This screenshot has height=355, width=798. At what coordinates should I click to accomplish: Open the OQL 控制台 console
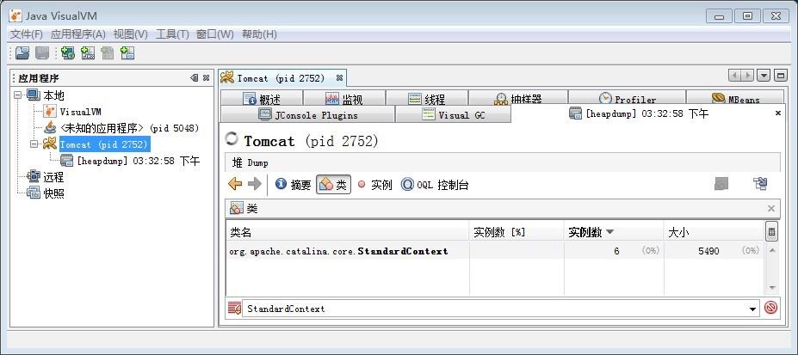point(435,185)
